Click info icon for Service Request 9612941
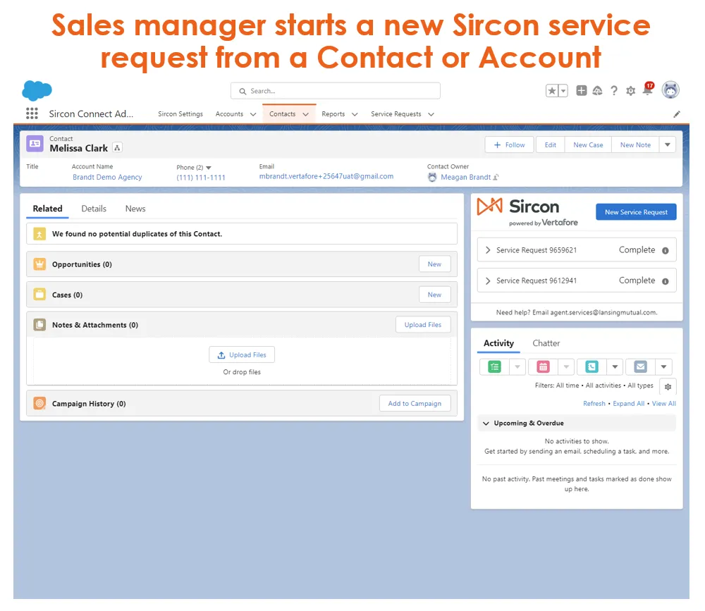This screenshot has height=611, width=705. [666, 281]
